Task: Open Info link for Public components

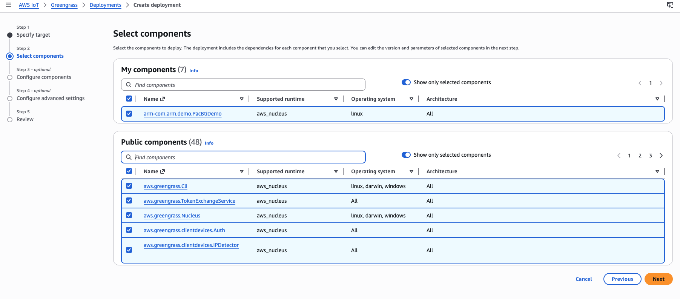Action: click(209, 143)
